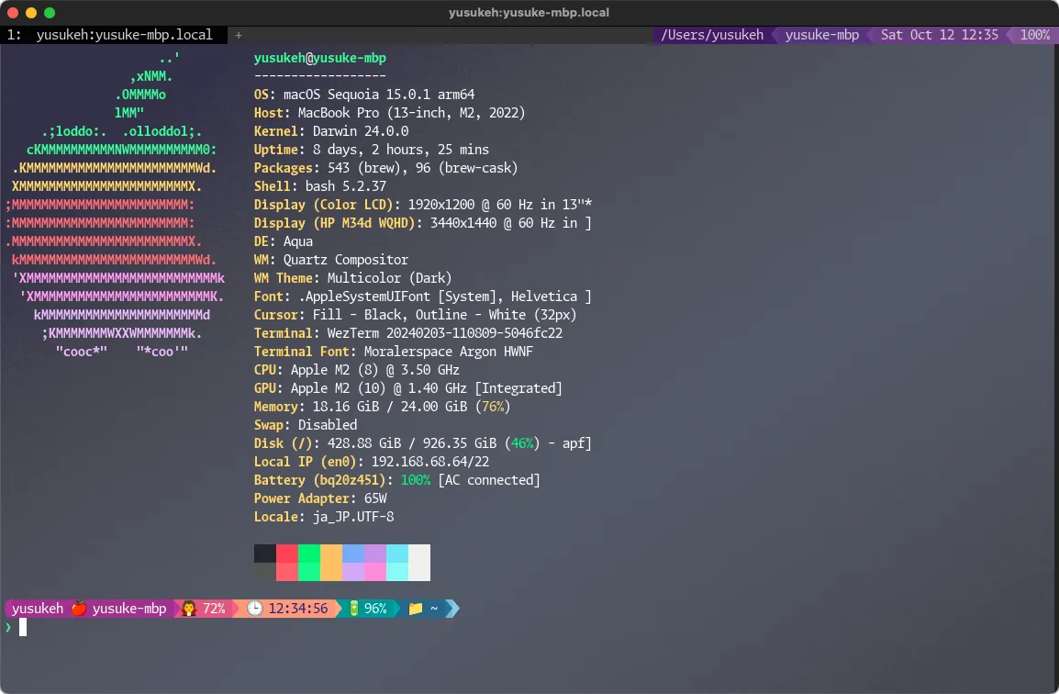Click the folder icon in the prompt bar
Viewport: 1059px width, 694px height.
tap(416, 609)
